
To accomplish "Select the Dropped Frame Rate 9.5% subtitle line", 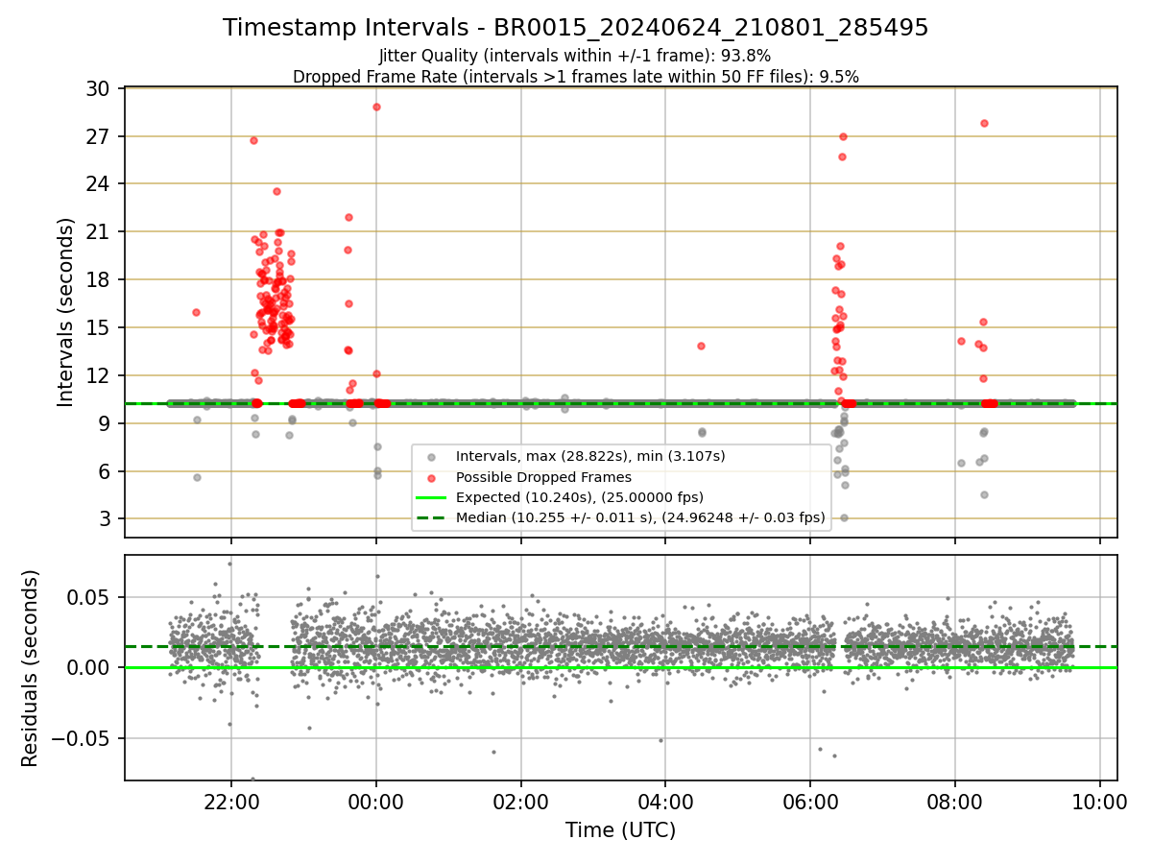I will [x=575, y=77].
